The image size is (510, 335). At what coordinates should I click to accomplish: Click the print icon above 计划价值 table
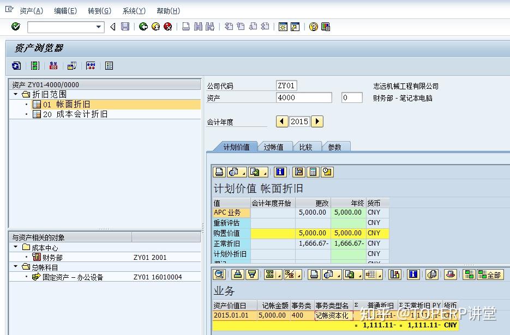pyautogui.click(x=218, y=172)
